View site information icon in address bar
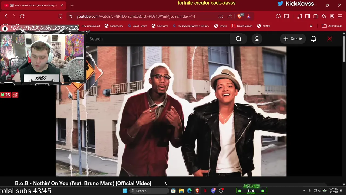 click(71, 16)
